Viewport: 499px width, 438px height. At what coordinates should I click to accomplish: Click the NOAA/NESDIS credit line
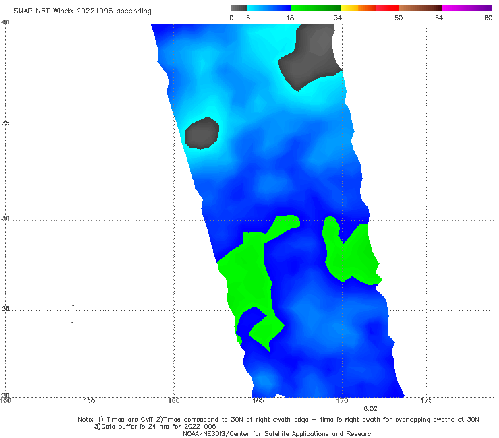(278, 433)
